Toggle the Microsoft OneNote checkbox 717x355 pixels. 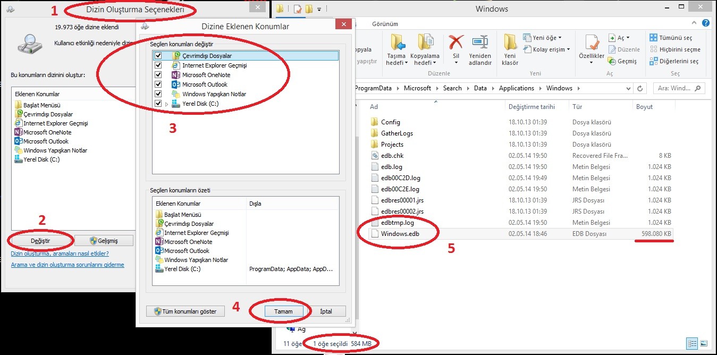157,75
